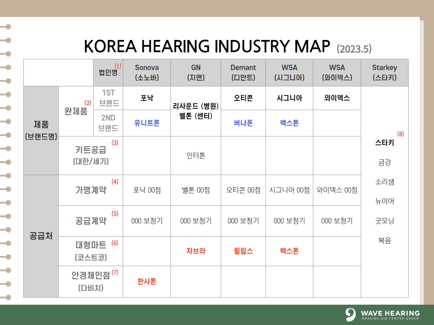
Task: Click the red (1) footnote marker
Action: click(118, 66)
